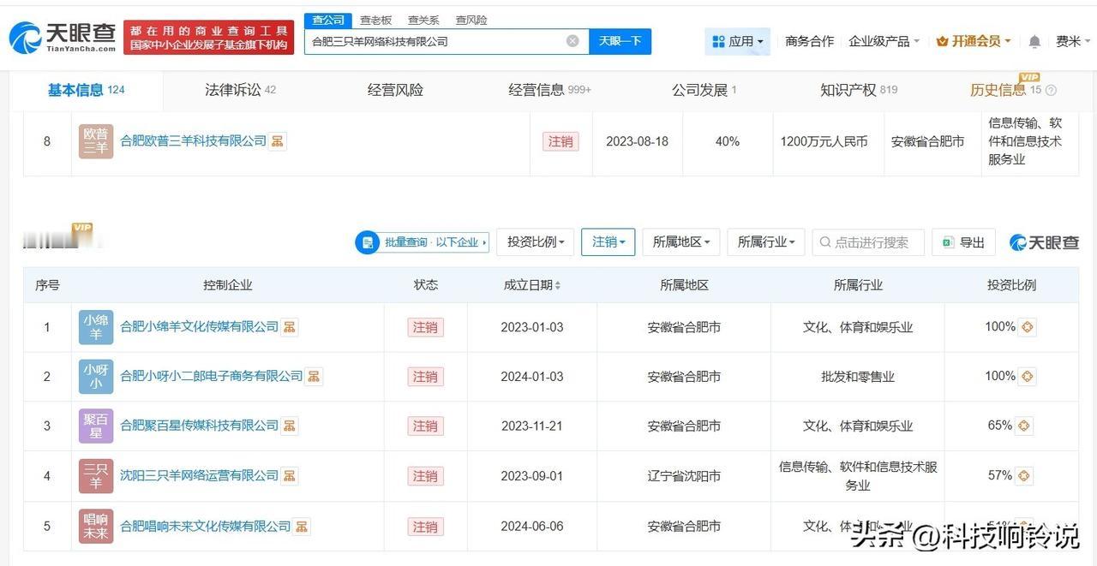Select the 查风险 search tab
The width and height of the screenshot is (1097, 566).
coord(471,20)
